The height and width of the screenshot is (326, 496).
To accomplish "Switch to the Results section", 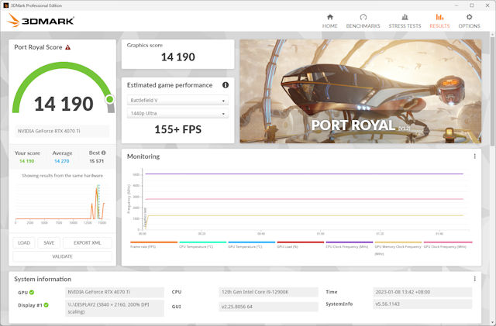I will tap(439, 21).
